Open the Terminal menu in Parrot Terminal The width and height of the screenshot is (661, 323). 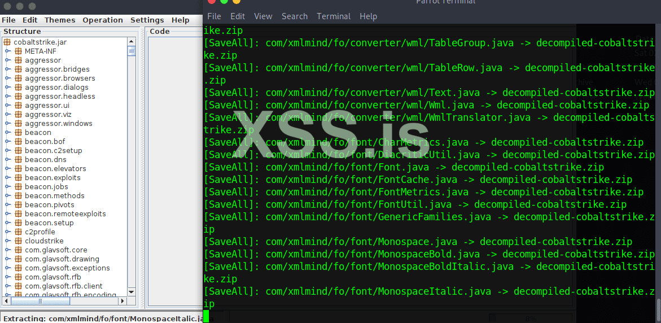334,16
